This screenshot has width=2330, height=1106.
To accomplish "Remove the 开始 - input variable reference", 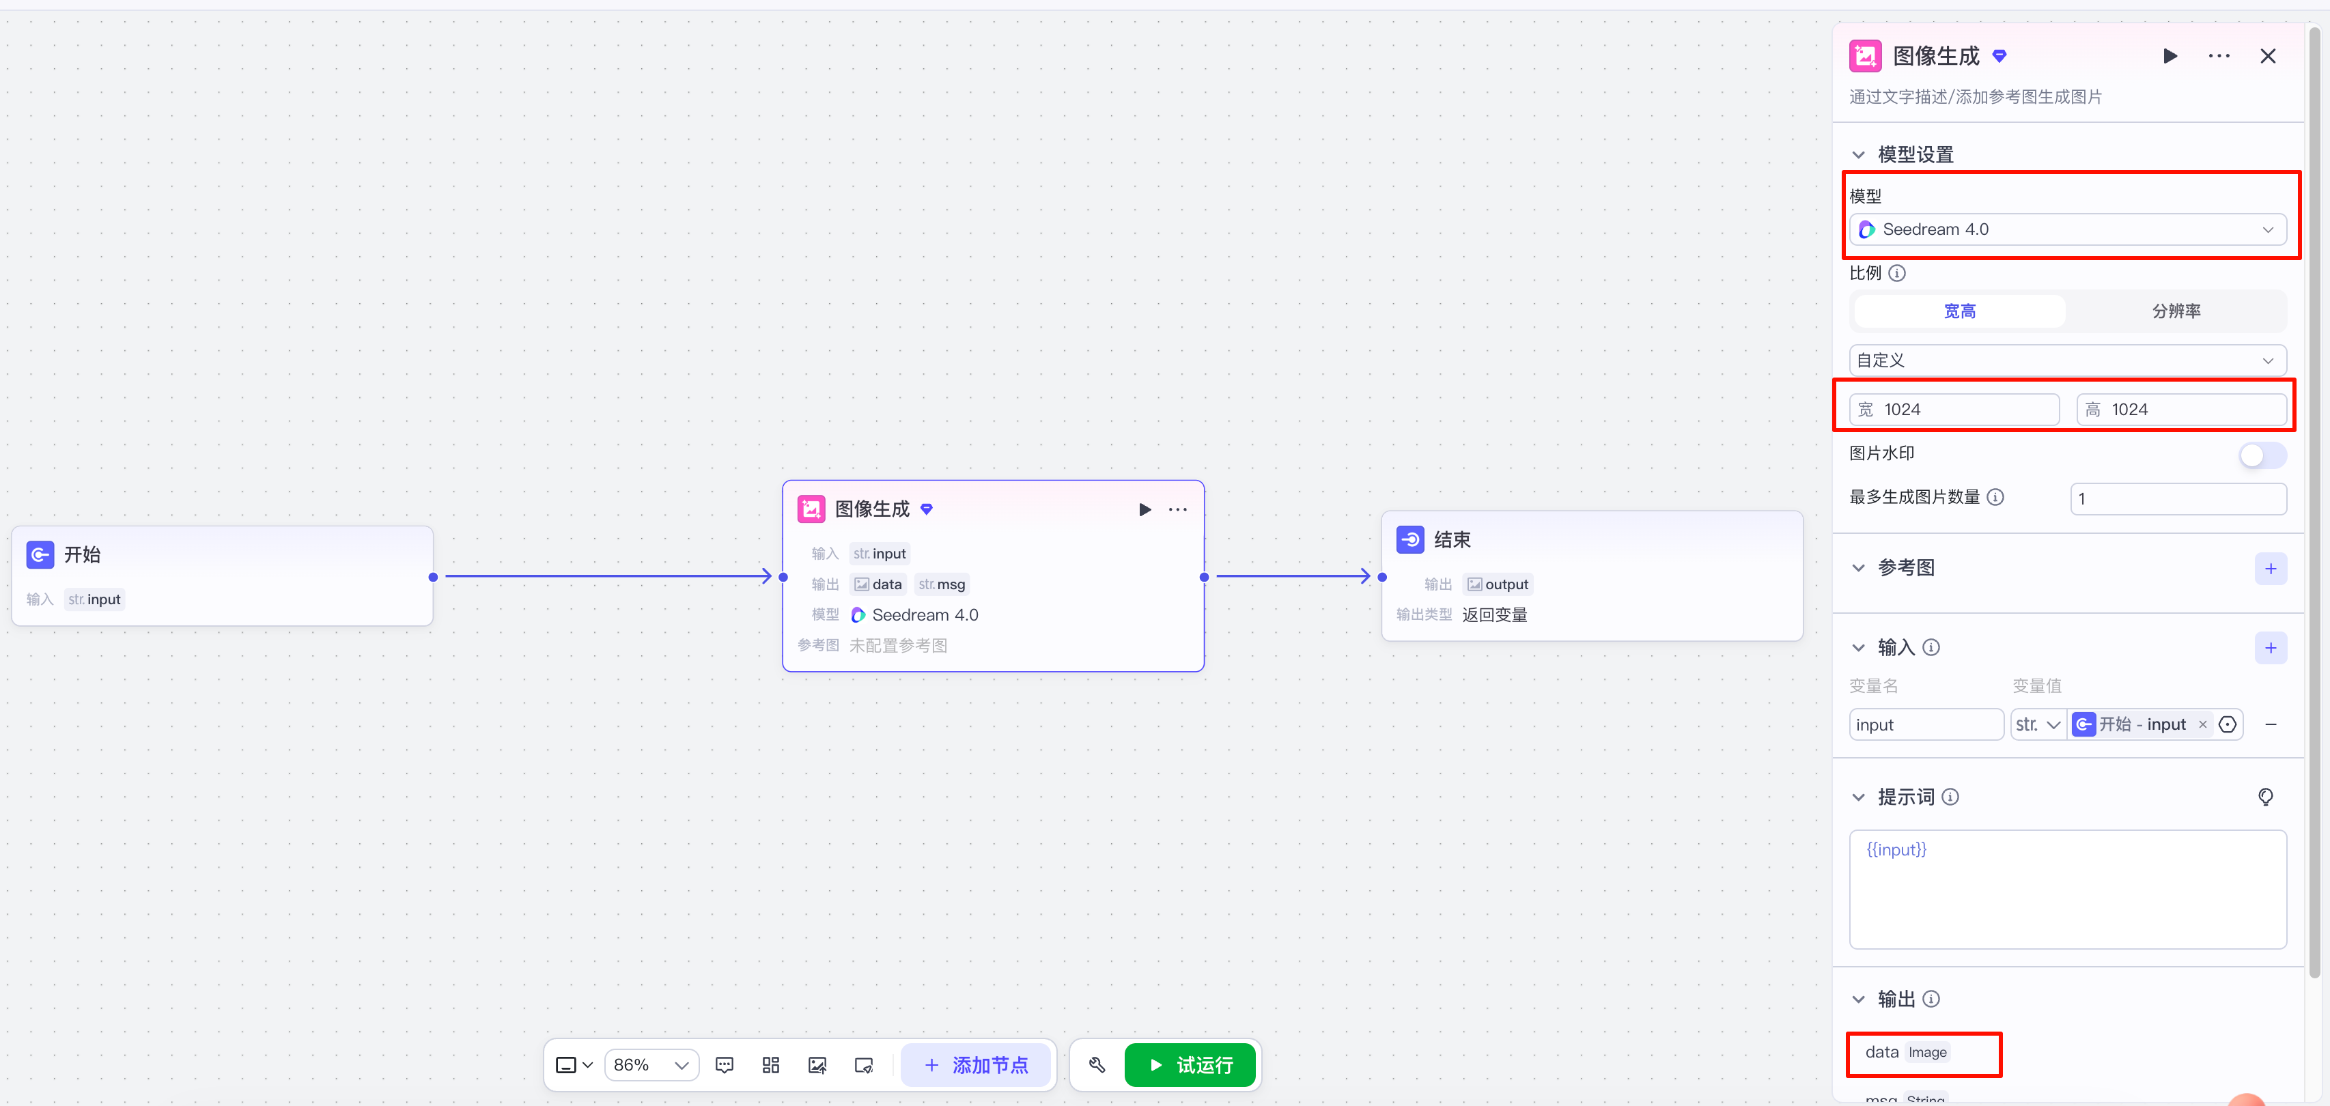I will (x=2202, y=725).
